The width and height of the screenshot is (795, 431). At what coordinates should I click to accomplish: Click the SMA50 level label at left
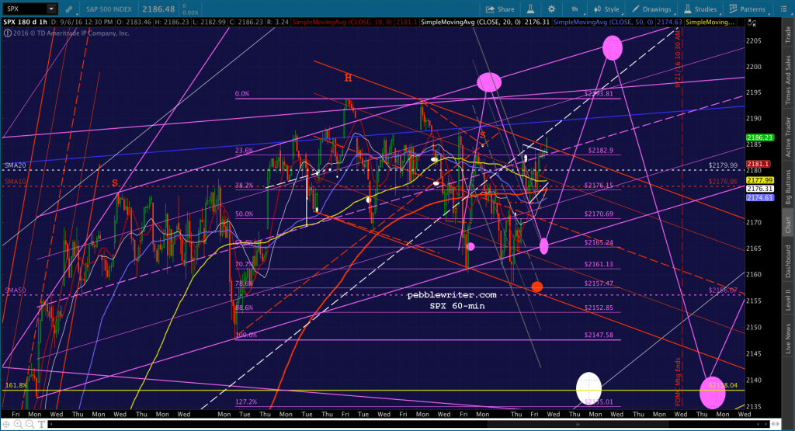tap(16, 290)
